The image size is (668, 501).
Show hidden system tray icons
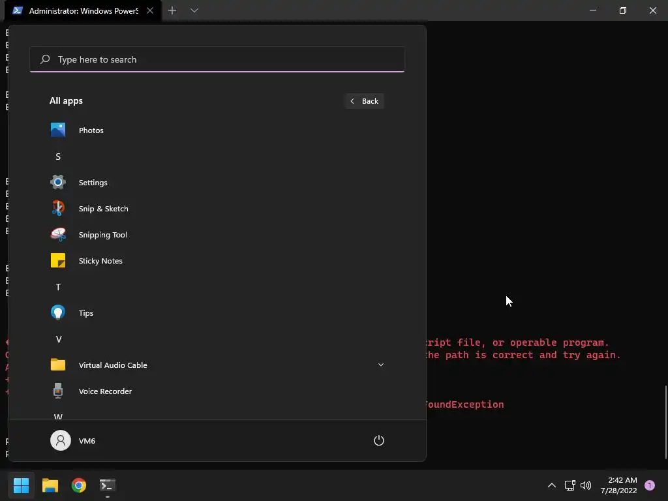(551, 485)
